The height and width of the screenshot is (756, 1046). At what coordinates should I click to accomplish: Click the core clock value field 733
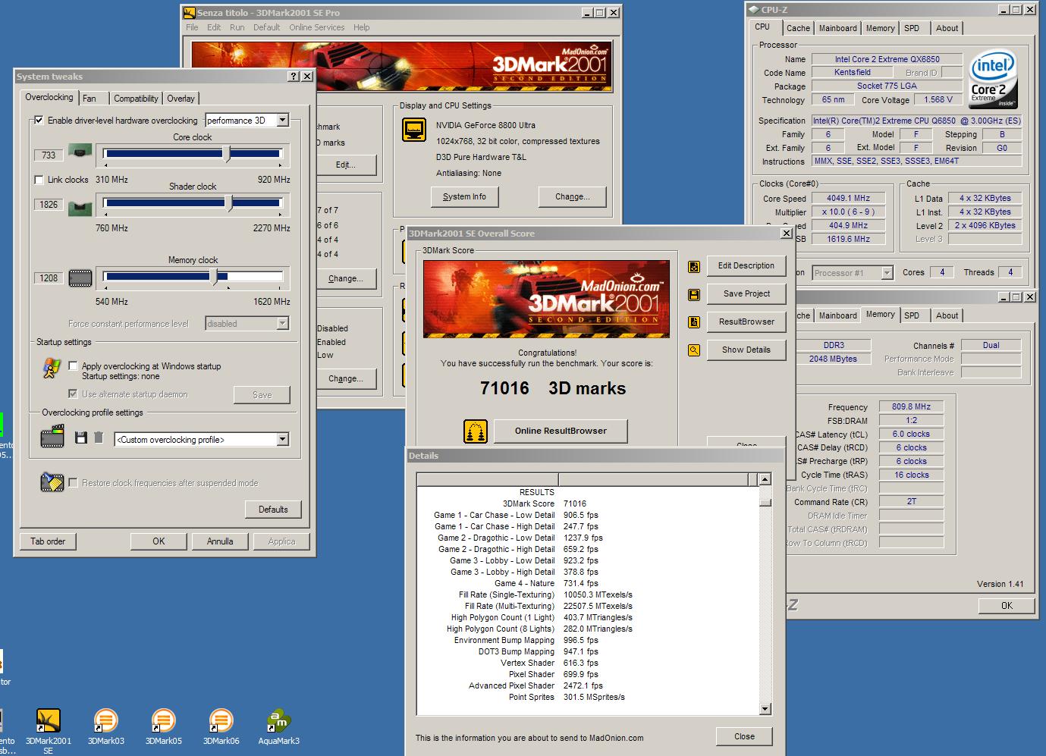[x=49, y=155]
